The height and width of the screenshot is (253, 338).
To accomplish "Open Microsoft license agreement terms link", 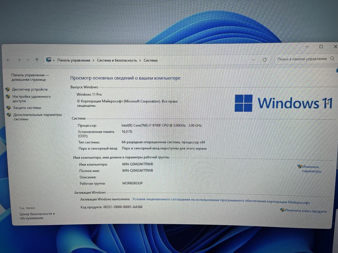I will tap(221, 201).
